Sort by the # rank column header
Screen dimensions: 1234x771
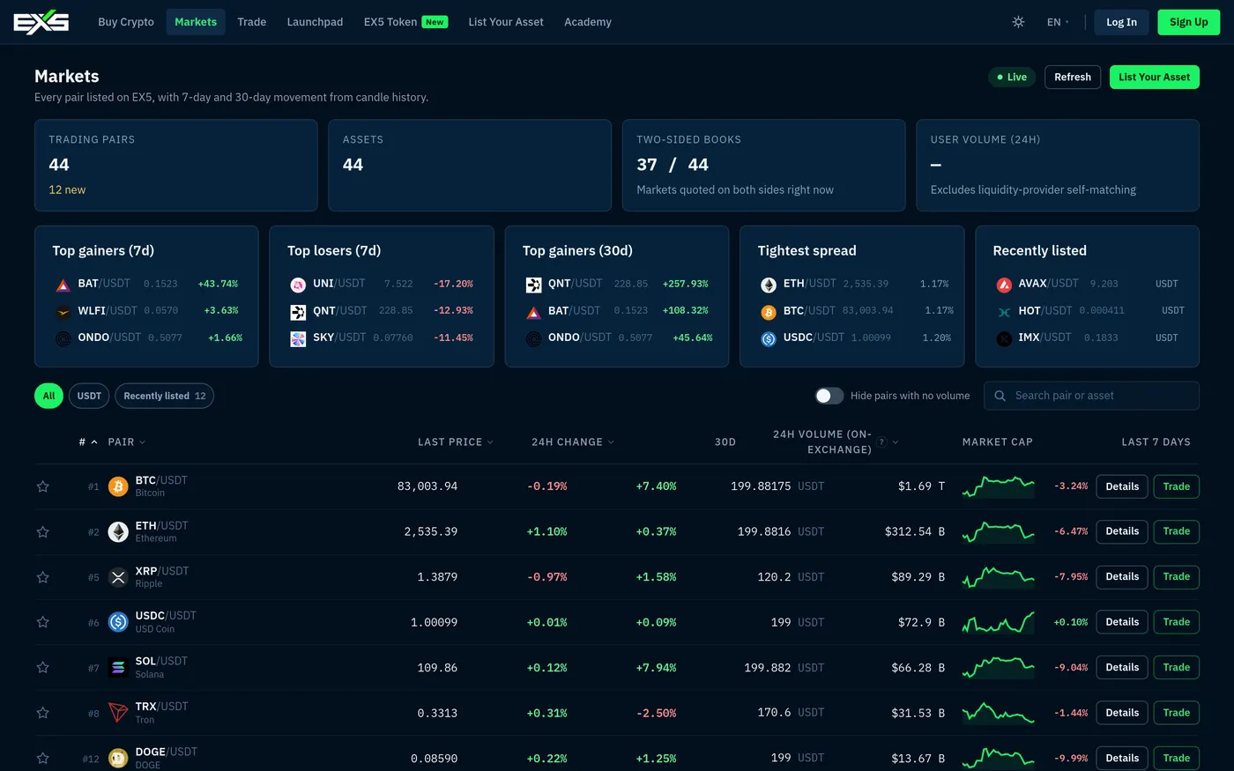(x=88, y=442)
